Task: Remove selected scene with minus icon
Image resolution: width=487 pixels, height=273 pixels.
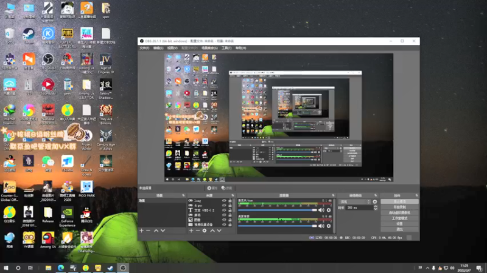Action: (x=148, y=231)
